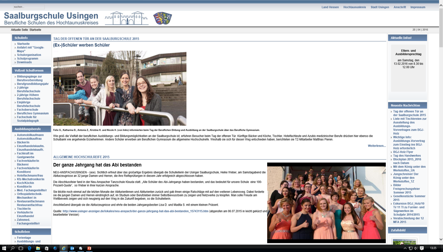Open PowerPoint from the taskbar
This screenshot has height=252, width=443.
(89, 248)
